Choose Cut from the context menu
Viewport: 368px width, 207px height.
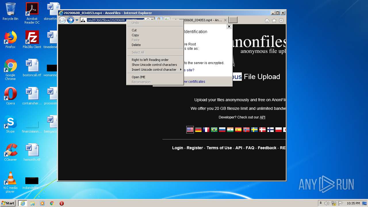134,30
